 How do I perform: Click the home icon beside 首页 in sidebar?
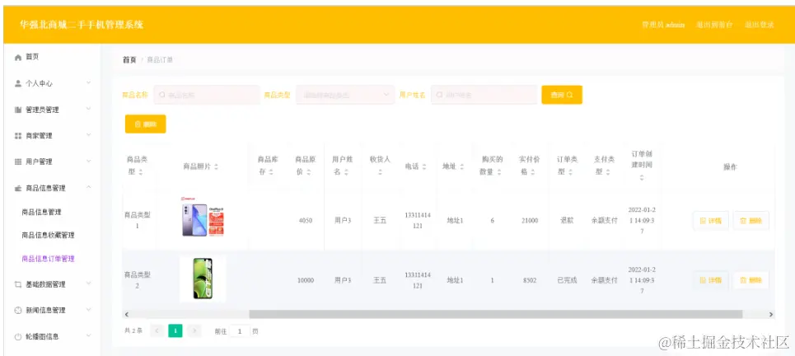click(x=18, y=57)
